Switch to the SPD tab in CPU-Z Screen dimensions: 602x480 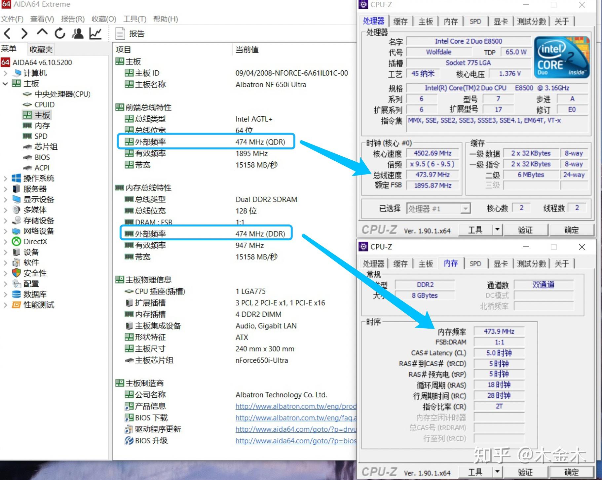pos(475,21)
